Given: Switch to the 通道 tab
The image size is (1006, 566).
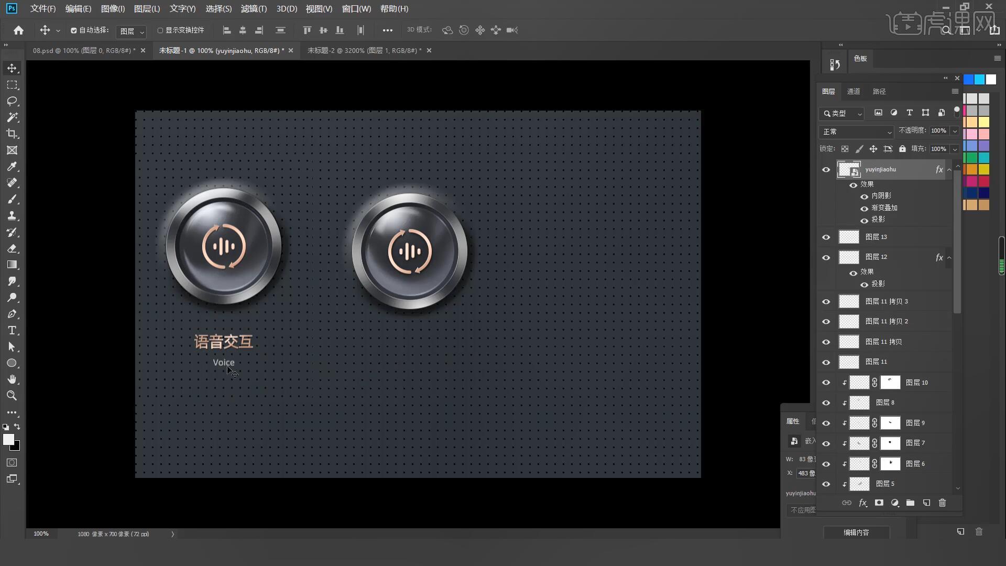Looking at the screenshot, I should 854,91.
